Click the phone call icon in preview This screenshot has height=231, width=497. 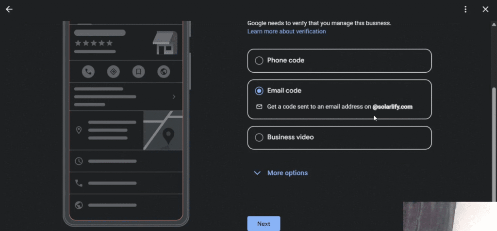[88, 72]
